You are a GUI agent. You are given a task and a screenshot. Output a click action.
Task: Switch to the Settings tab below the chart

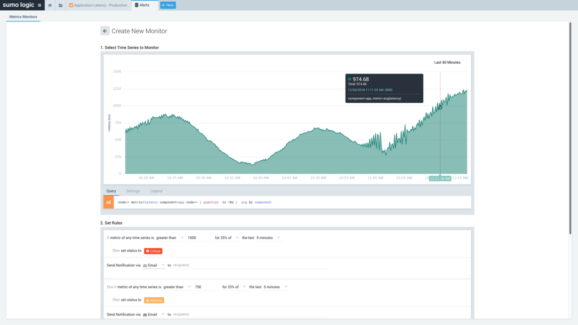133,191
